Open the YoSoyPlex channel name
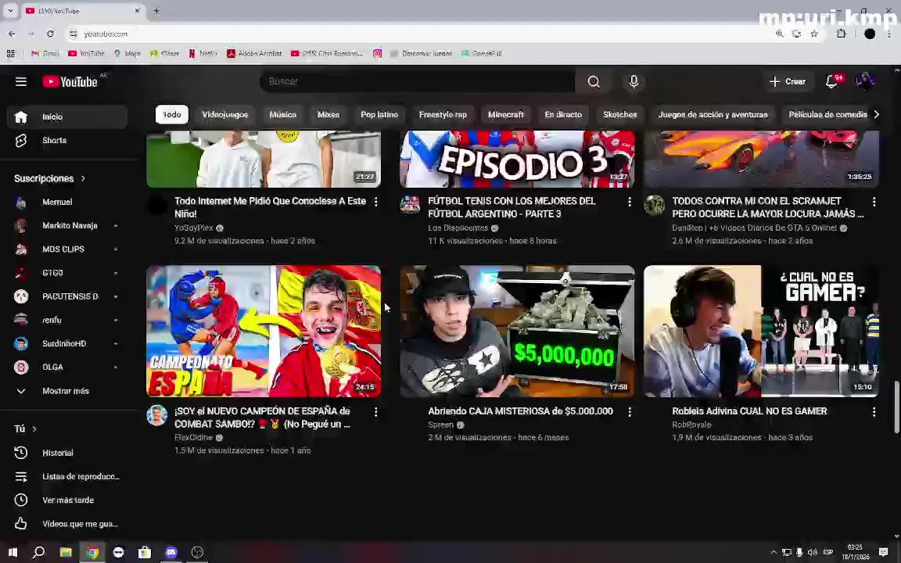 [x=194, y=228]
